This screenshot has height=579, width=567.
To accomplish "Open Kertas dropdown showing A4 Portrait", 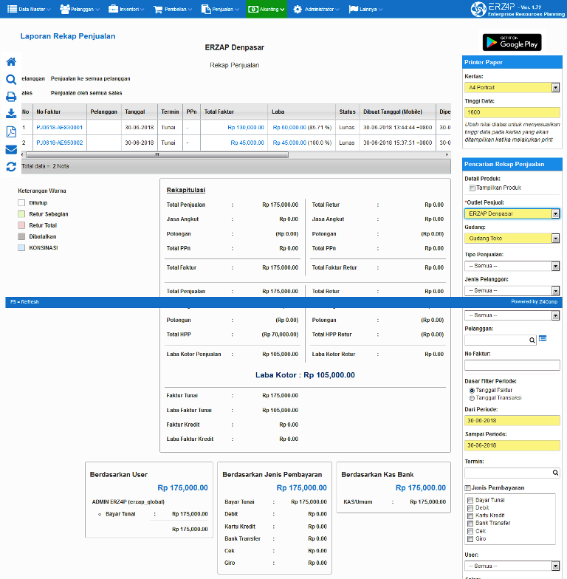I will pos(512,87).
